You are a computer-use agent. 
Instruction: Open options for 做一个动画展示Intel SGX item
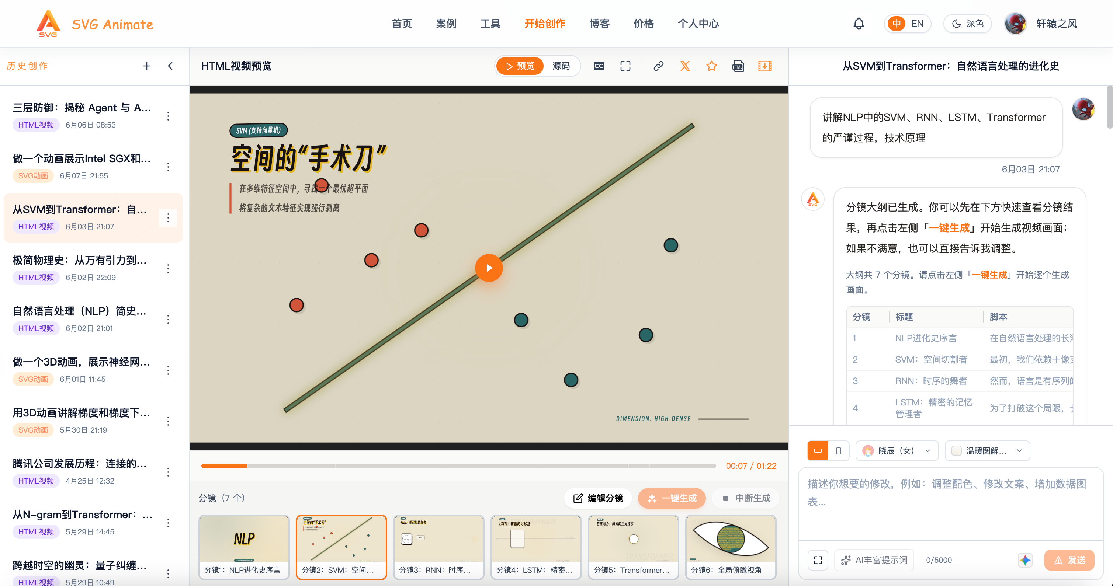(x=168, y=167)
